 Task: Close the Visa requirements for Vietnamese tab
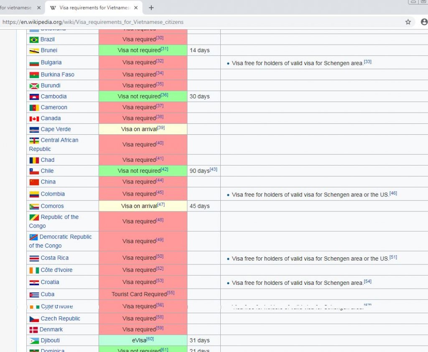pos(136,8)
